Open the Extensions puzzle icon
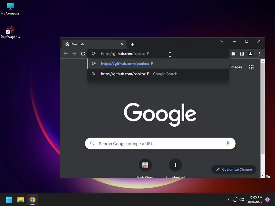The image size is (275, 206). (x=233, y=54)
